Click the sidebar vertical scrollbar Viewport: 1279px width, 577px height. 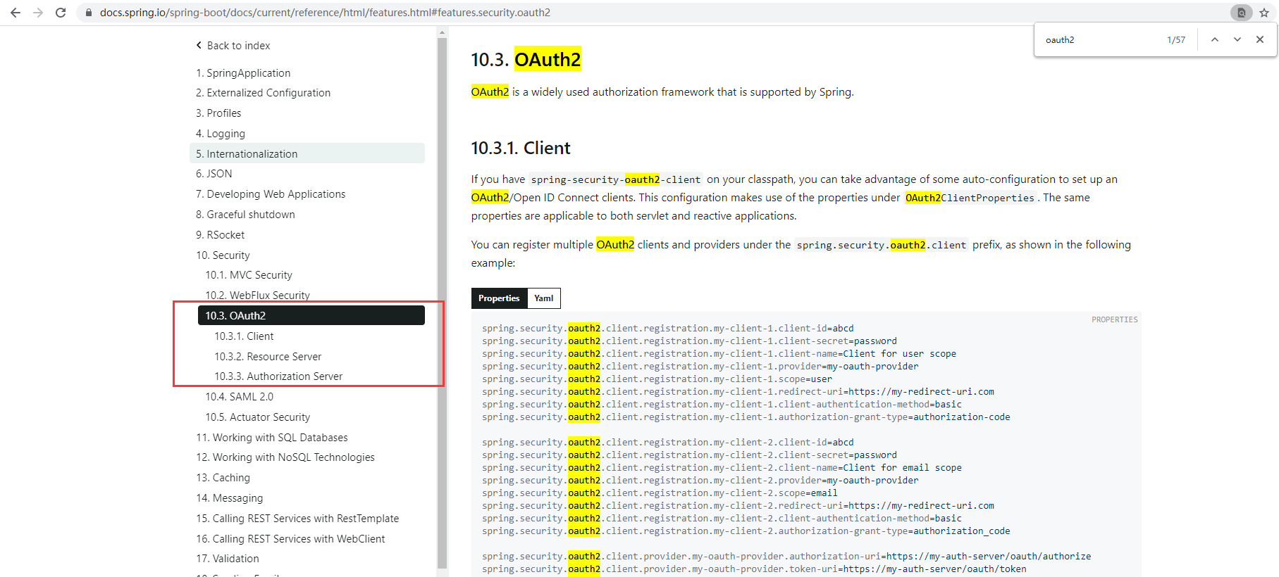pyautogui.click(x=443, y=303)
